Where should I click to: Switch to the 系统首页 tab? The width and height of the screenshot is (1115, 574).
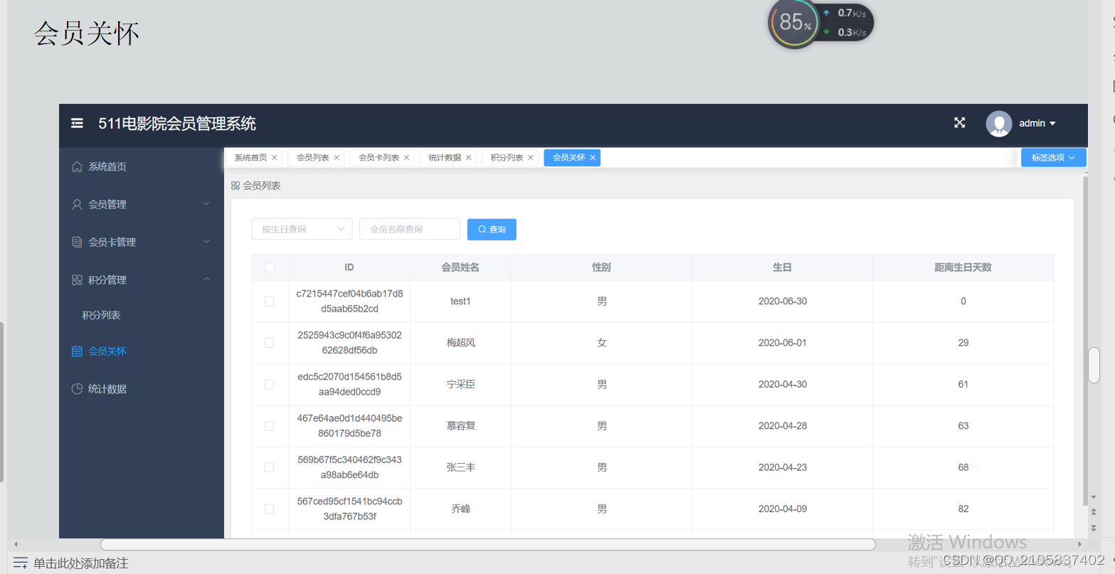[x=250, y=158]
